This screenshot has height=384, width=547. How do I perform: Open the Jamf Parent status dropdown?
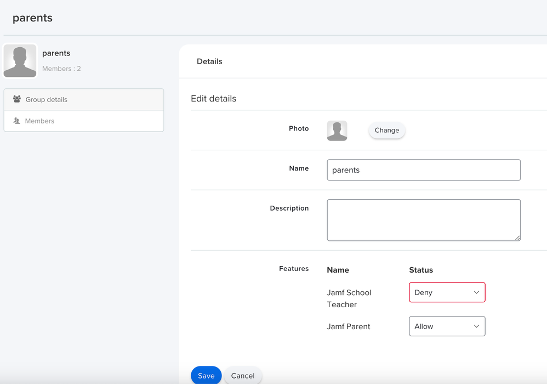(447, 326)
